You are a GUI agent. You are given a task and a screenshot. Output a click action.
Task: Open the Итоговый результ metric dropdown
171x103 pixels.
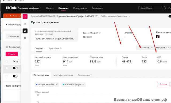tap(73, 84)
